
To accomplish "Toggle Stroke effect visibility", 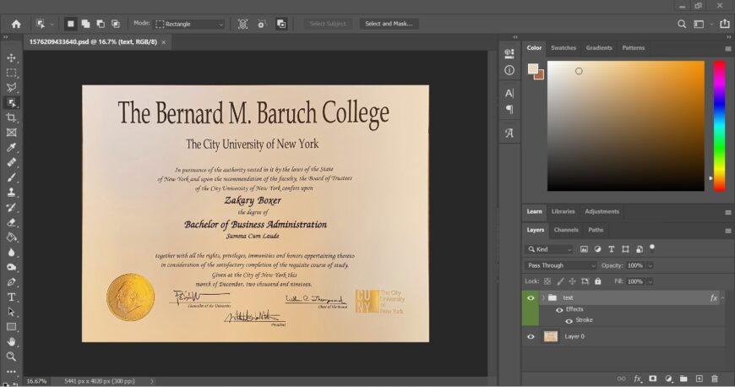I will click(x=569, y=321).
